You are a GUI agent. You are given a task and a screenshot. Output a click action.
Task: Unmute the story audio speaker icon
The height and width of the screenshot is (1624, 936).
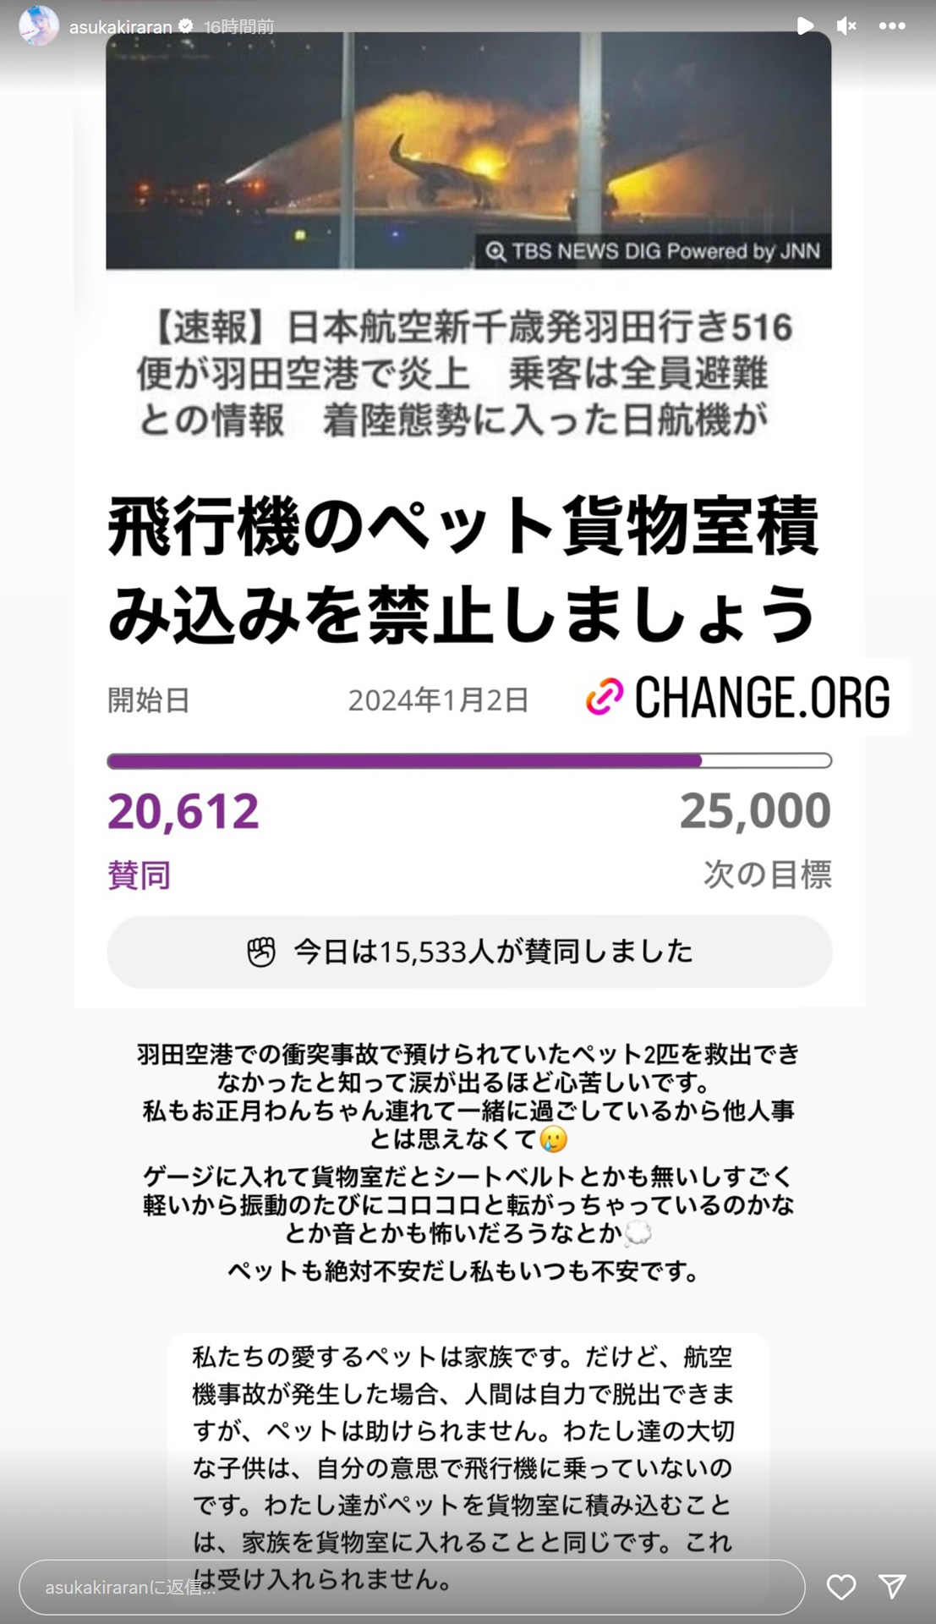pyautogui.click(x=846, y=26)
